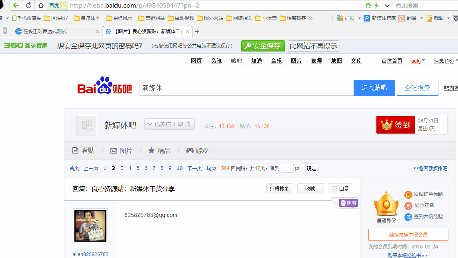Go back with the green back arrow
Viewport: 458px width, 258px height.
pos(16,5)
